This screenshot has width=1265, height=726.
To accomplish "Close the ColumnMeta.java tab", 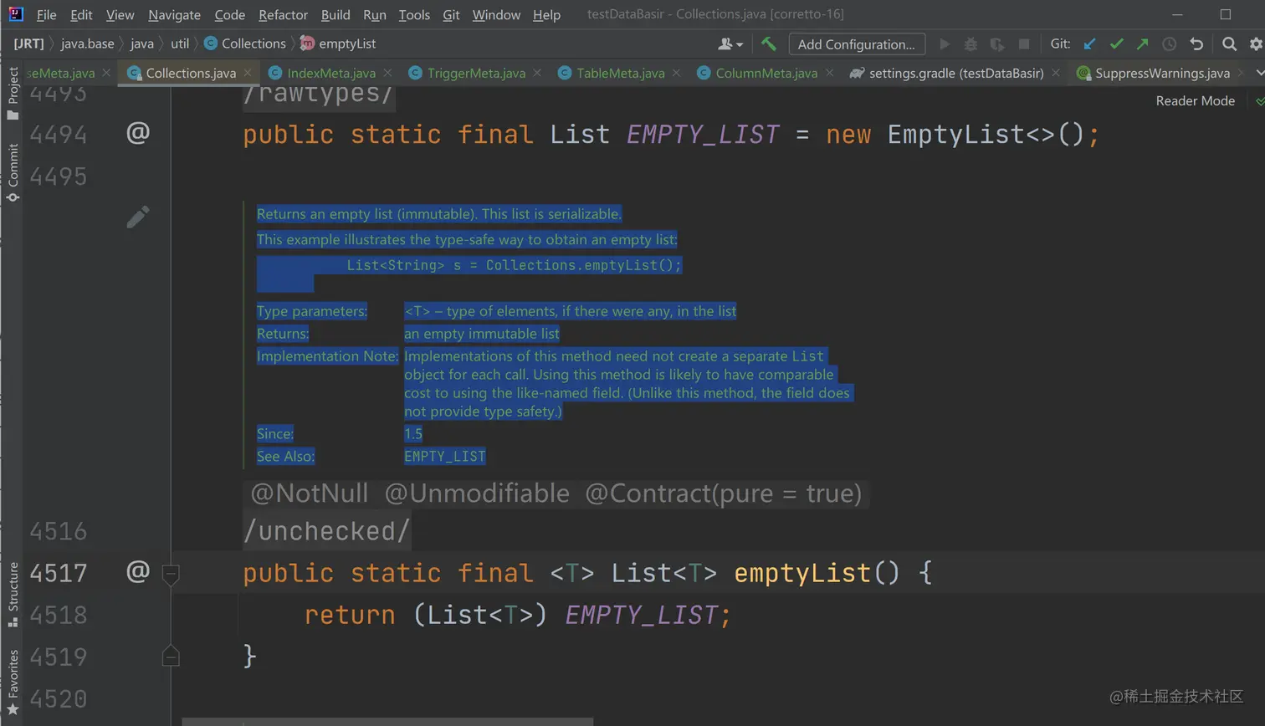I will point(829,73).
